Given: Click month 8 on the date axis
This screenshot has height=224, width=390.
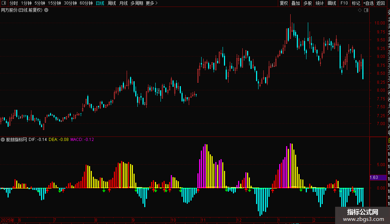Looking at the screenshot, I should 96,220.
